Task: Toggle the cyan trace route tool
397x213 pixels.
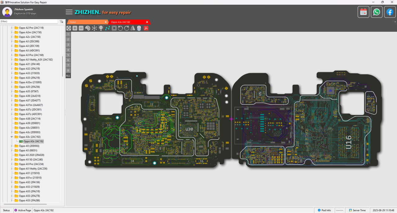Action: pos(107,28)
